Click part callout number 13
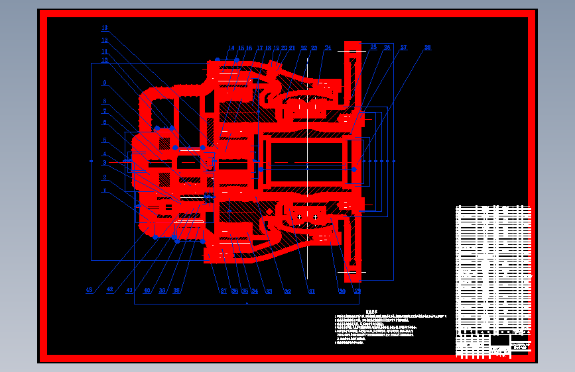Image resolution: width=575 pixels, height=372 pixels. [105, 27]
